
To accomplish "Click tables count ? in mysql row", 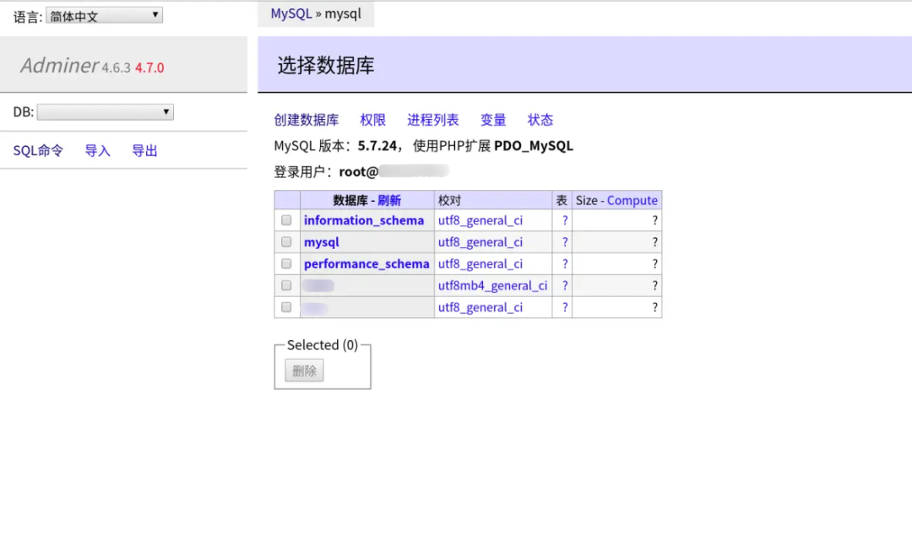I will click(564, 242).
